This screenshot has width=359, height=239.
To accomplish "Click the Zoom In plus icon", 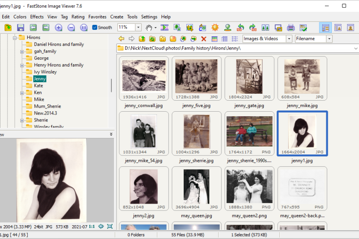I will (x=58, y=28).
